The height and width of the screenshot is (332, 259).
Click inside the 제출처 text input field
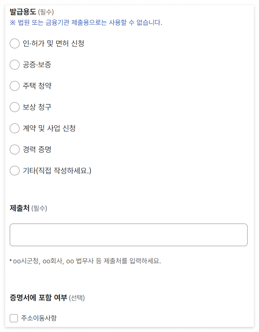[129, 234]
